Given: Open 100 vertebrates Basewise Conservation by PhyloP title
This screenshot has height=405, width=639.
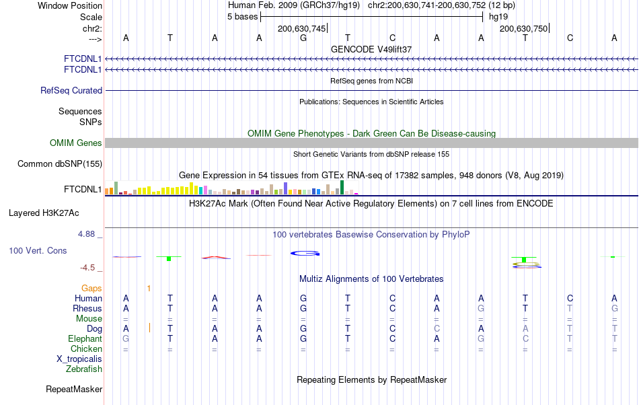Looking at the screenshot, I should (x=371, y=235).
